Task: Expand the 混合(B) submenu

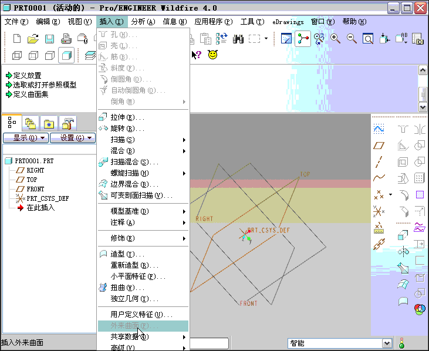Action: click(x=143, y=151)
